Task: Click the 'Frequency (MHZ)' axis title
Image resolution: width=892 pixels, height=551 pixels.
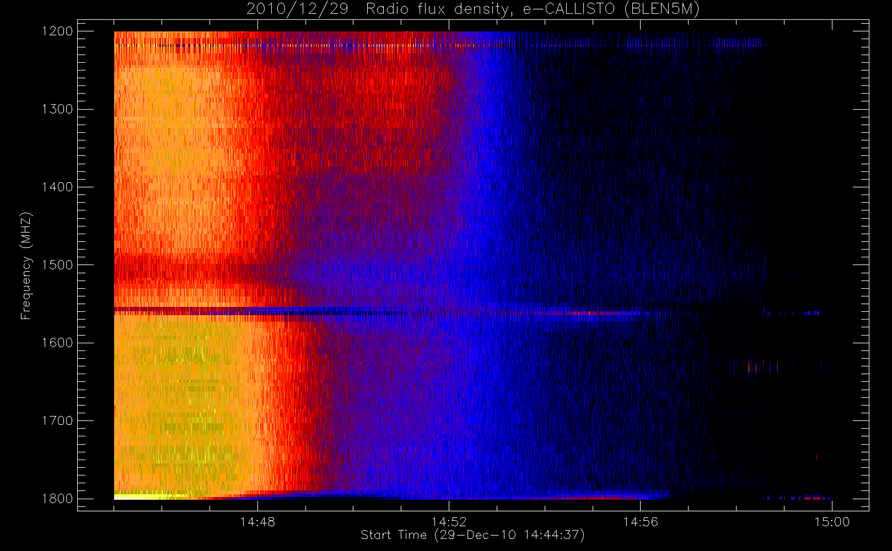Action: coord(25,266)
